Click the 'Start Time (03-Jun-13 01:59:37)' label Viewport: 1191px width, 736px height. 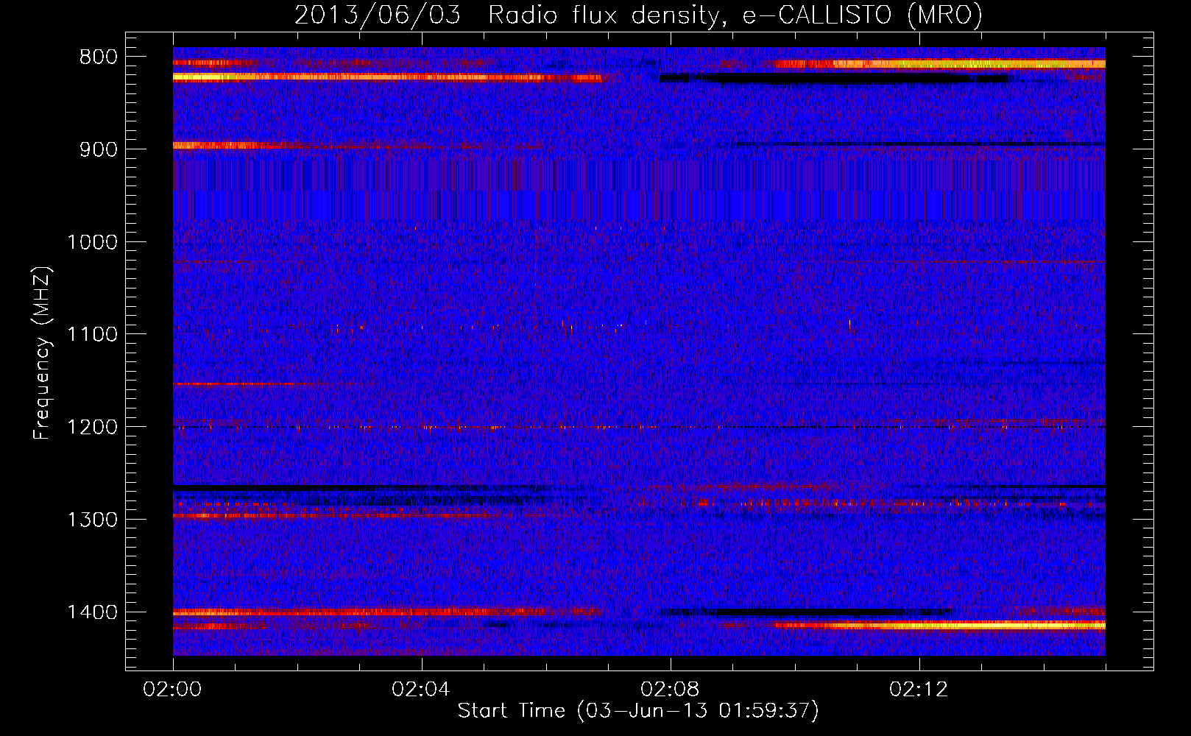[638, 711]
